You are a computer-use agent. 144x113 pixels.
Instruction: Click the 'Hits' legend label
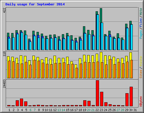pyautogui.click(x=141, y=12)
